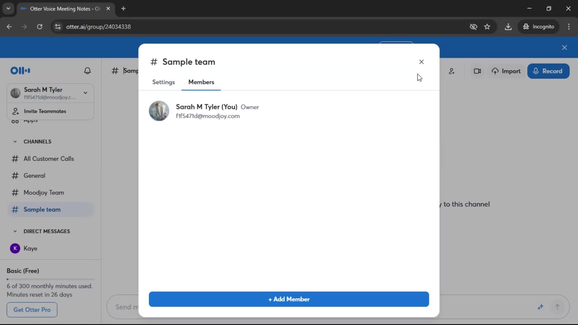578x325 pixels.
Task: Reload the page
Action: (x=39, y=27)
